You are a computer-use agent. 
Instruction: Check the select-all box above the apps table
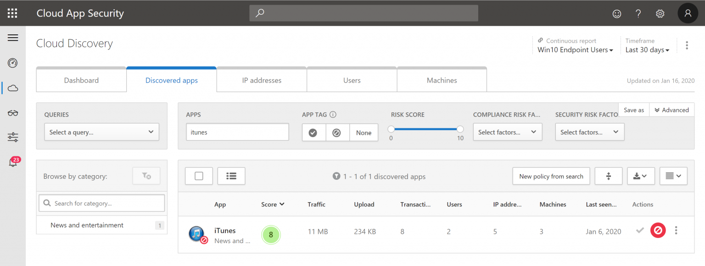pyautogui.click(x=199, y=176)
